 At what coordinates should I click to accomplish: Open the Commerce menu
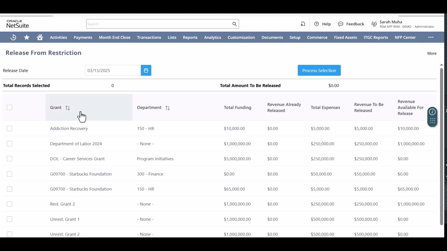317,37
